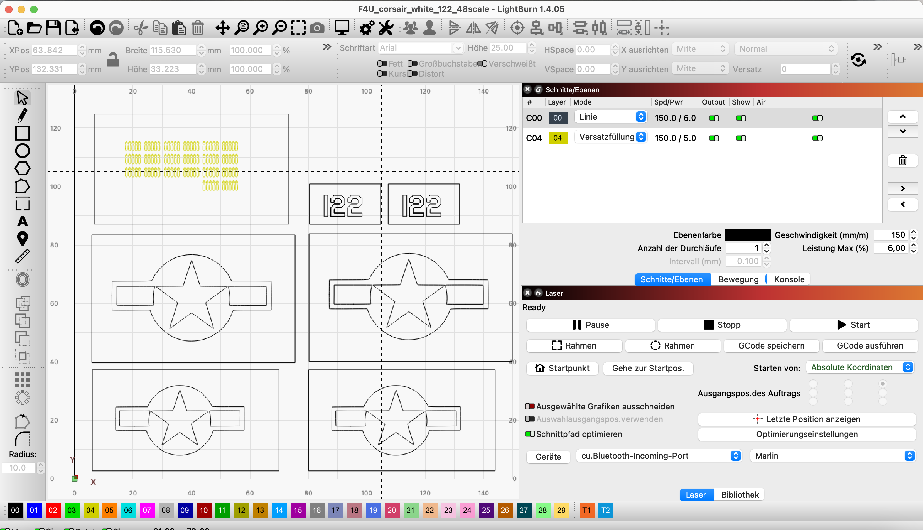Viewport: 923px width, 530px height.
Task: Open gear settings icon
Action: pos(366,28)
